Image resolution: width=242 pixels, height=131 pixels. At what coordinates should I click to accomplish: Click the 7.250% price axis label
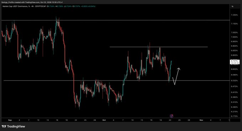[x=234, y=15]
